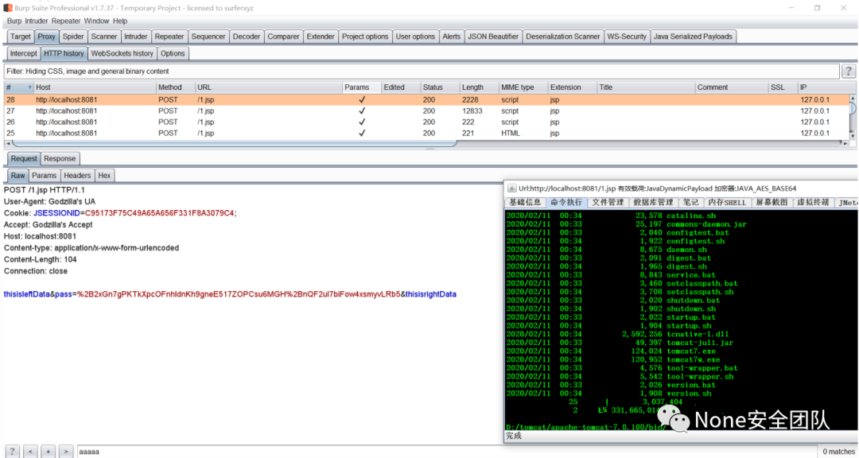The width and height of the screenshot is (859, 458).
Task: Open the Deserialization Scanner tab
Action: 562,37
